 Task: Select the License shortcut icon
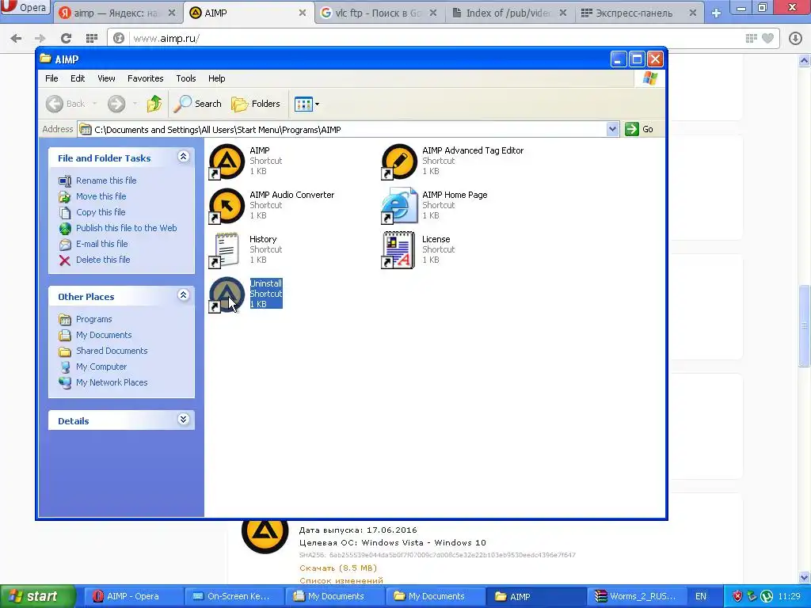pyautogui.click(x=399, y=250)
